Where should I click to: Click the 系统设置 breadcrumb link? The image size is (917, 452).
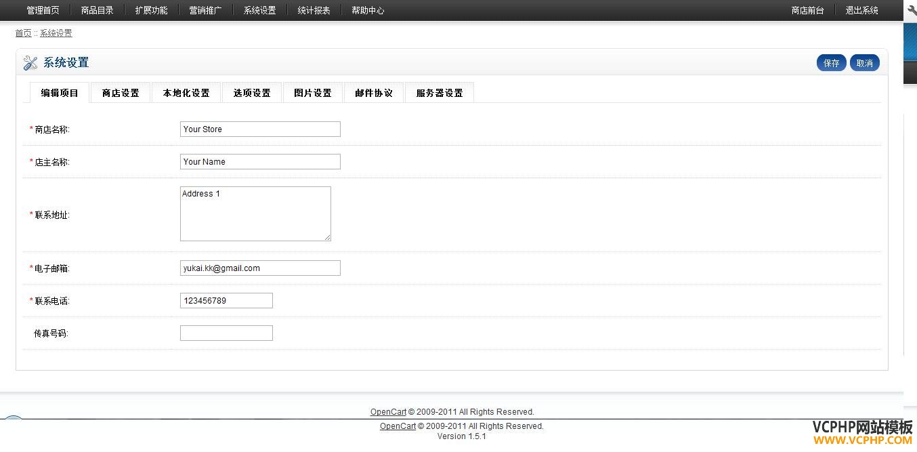coord(56,33)
